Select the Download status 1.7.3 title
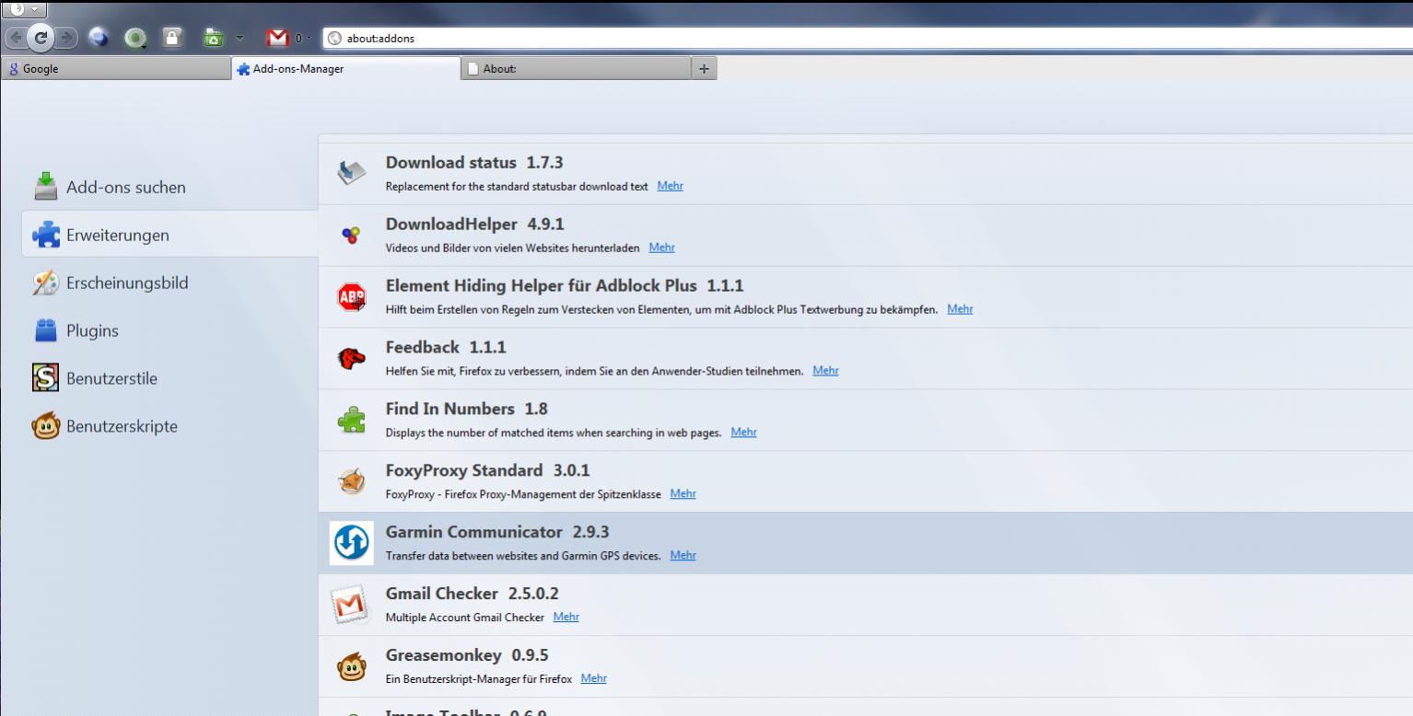The height and width of the screenshot is (716, 1413). (473, 163)
